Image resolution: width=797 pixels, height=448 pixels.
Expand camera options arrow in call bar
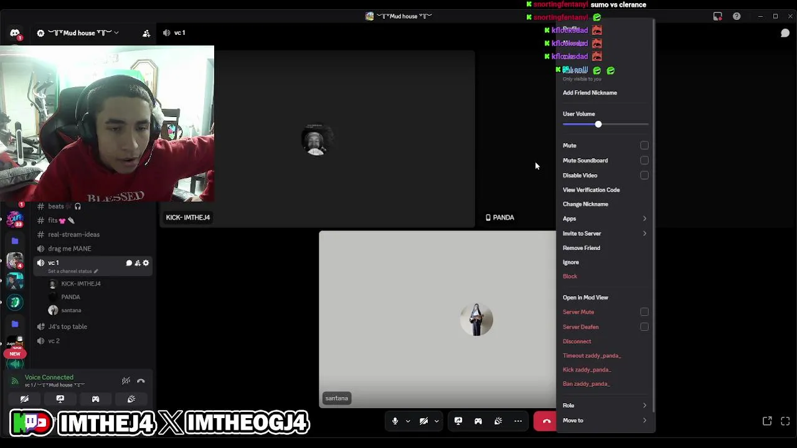pyautogui.click(x=436, y=421)
